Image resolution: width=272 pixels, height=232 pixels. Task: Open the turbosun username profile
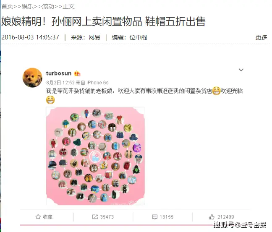(x=59, y=73)
